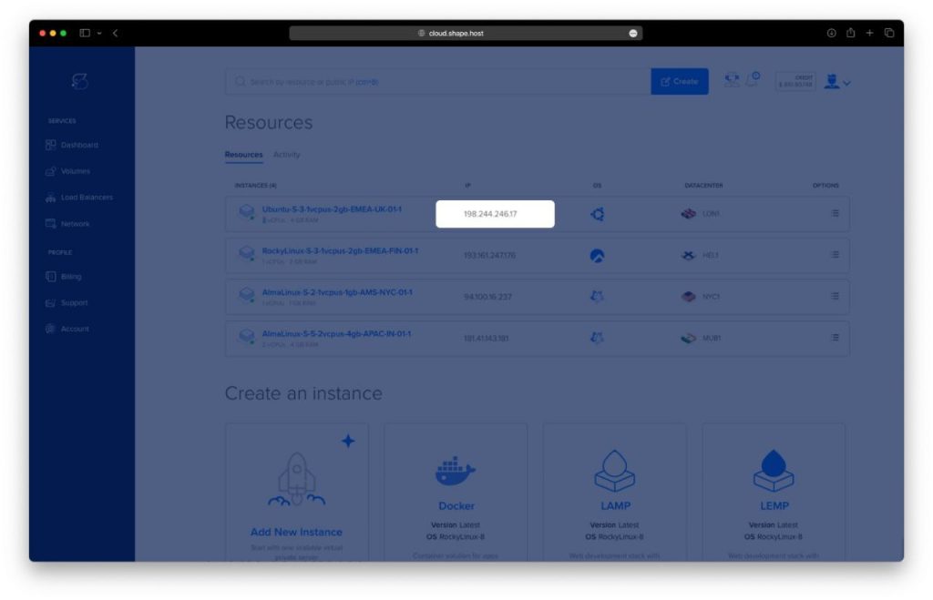Open the notifications bell icon

click(753, 80)
